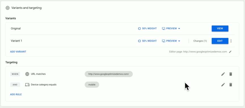Open weight settings for Original variant
Screen dimensions: 245x108
147,29
